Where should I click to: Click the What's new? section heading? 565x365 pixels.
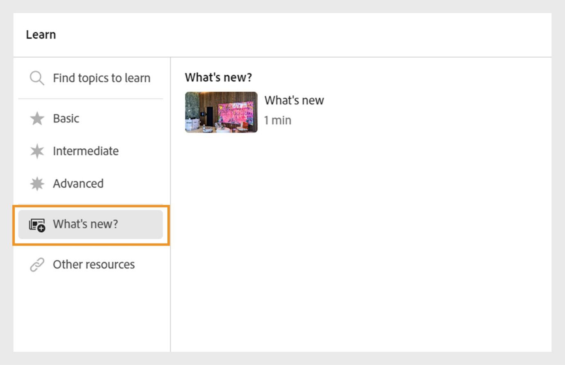(x=218, y=77)
